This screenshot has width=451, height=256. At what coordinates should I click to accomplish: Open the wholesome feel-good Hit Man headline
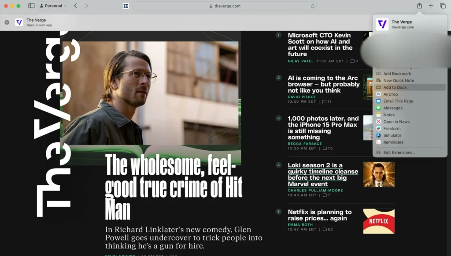tap(174, 187)
